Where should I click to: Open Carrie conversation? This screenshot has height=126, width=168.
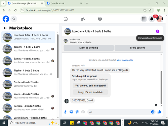coord(28,84)
